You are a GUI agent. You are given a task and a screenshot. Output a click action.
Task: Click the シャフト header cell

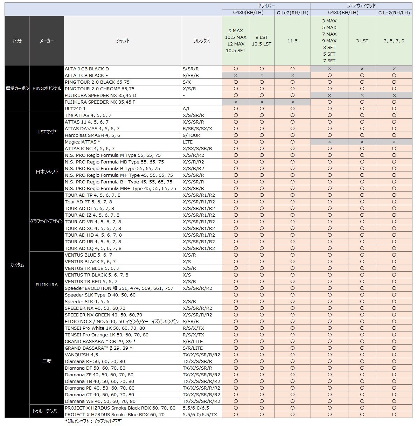(x=123, y=41)
